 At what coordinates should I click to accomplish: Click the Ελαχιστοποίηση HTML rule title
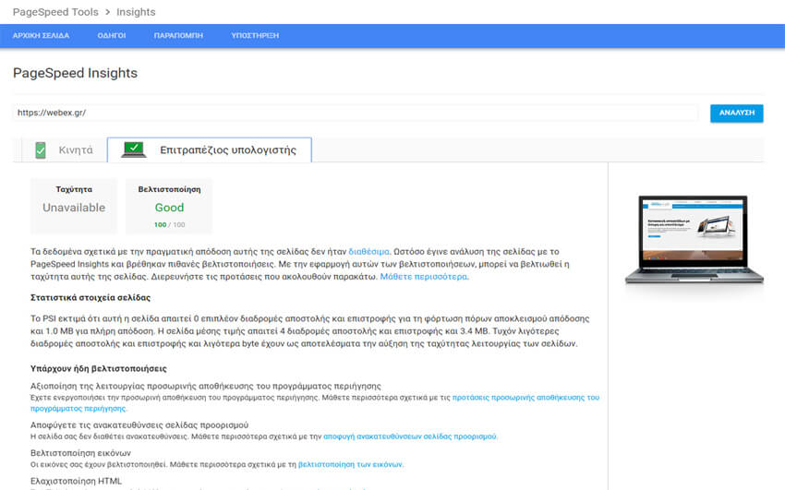tap(76, 481)
